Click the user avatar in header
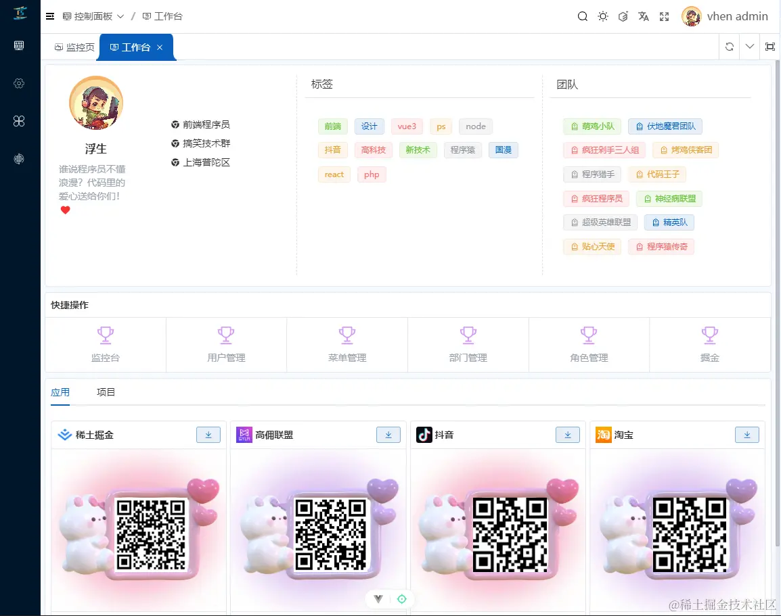The image size is (781, 616). coord(692,16)
